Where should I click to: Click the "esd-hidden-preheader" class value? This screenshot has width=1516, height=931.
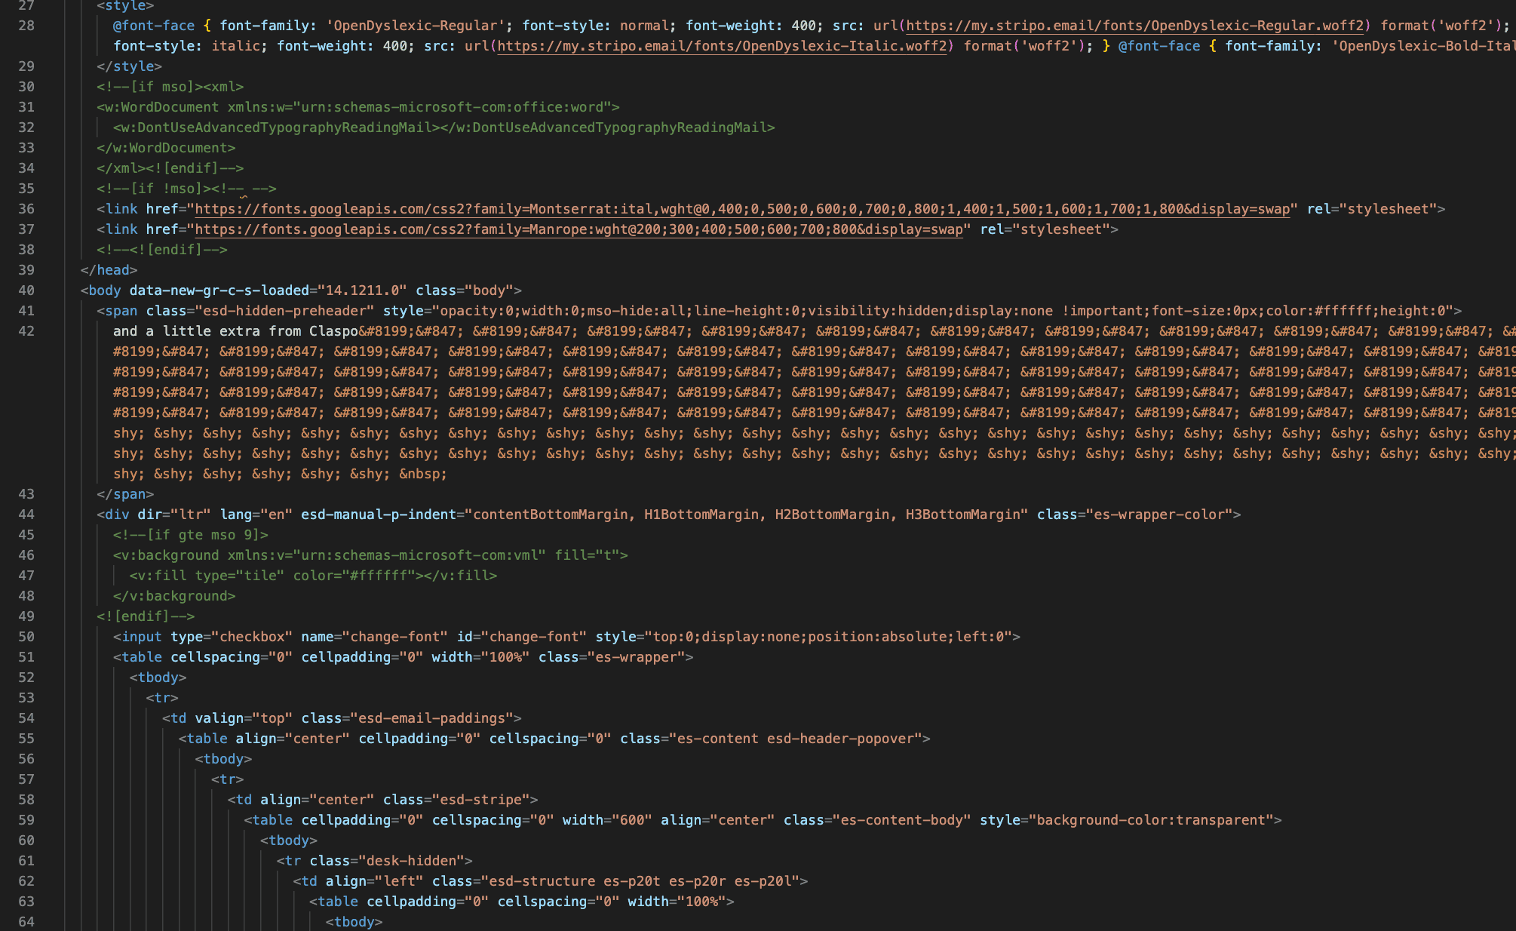tap(284, 311)
